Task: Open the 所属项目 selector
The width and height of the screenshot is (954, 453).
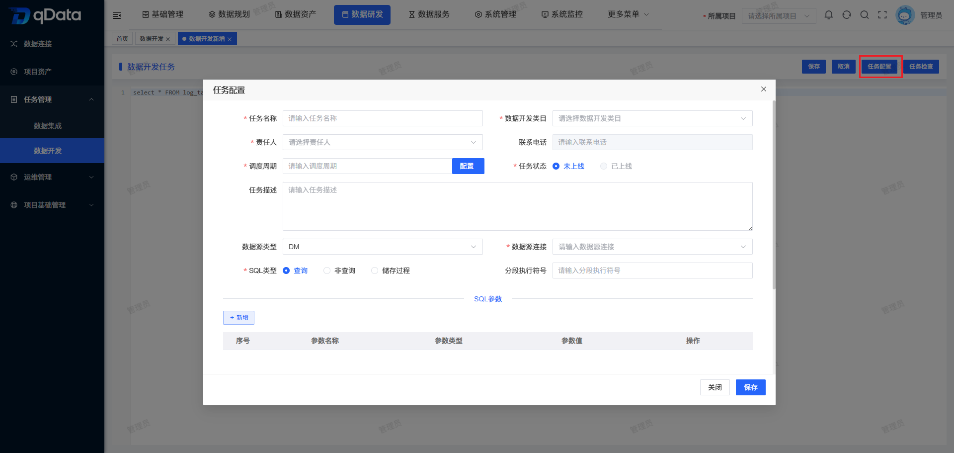Action: coord(779,16)
